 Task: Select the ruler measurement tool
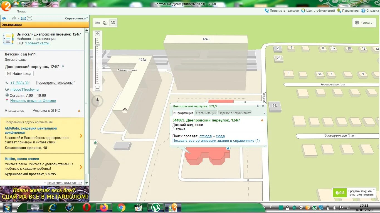(97, 23)
